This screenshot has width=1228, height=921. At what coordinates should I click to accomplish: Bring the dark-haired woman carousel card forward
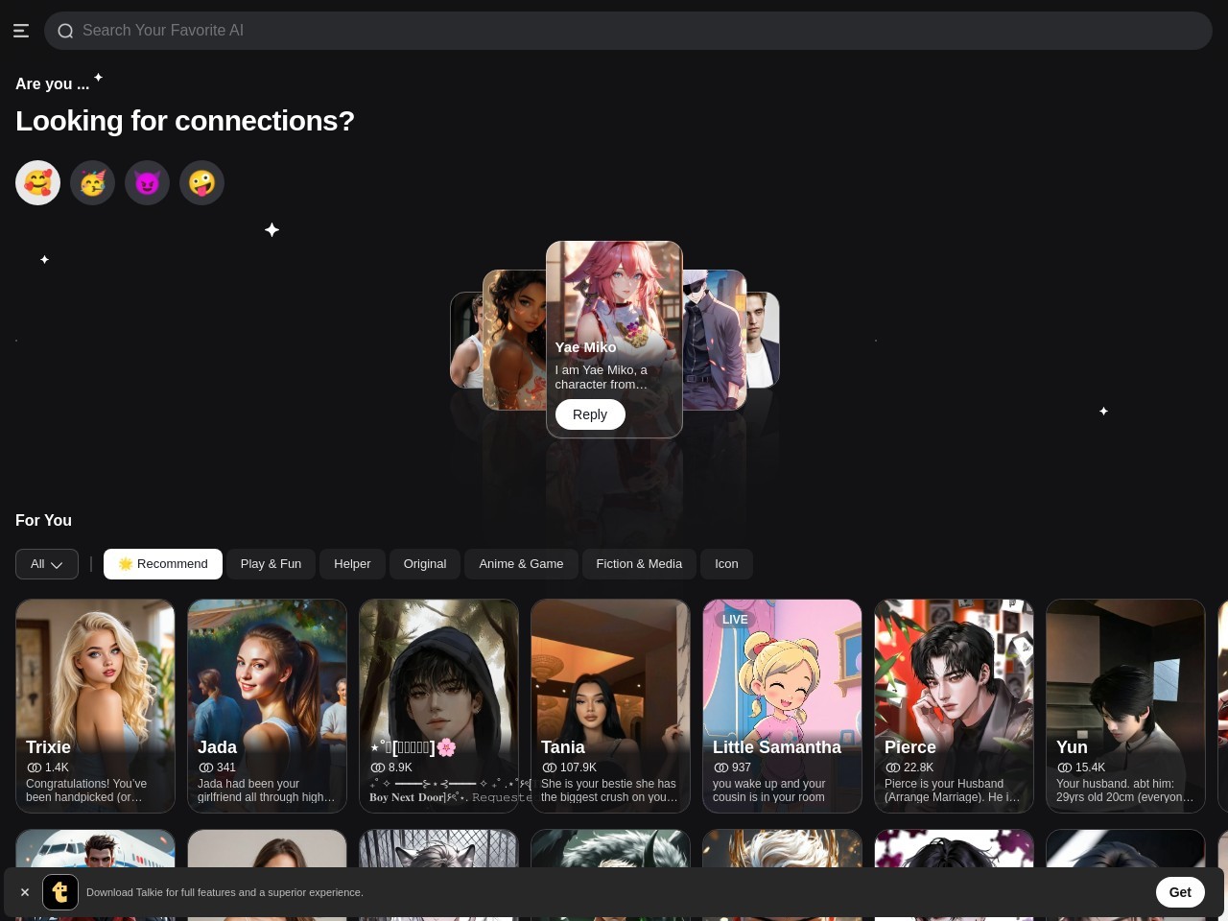(x=513, y=341)
